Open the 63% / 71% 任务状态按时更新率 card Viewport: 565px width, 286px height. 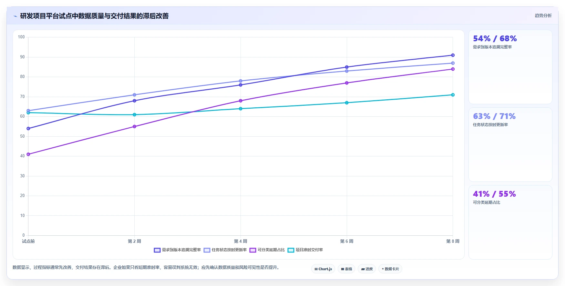(x=510, y=145)
